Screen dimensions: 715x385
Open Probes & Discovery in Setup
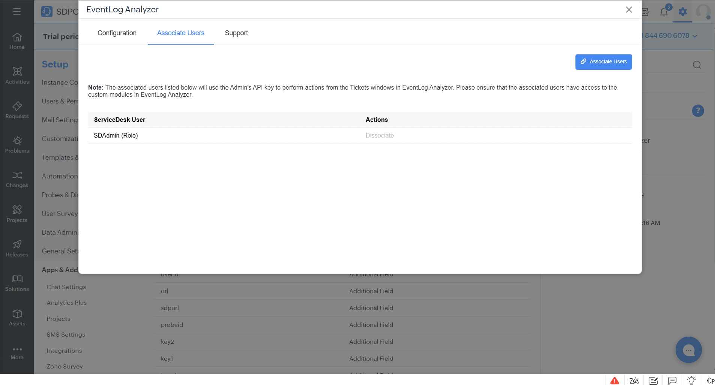[60, 195]
